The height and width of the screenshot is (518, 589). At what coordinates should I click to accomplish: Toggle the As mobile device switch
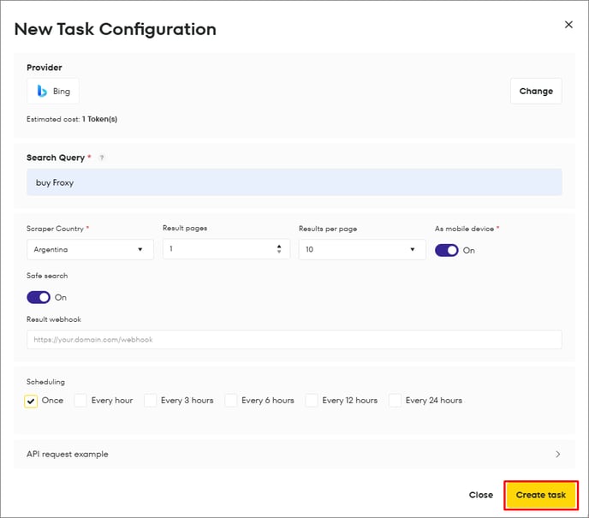coord(446,251)
